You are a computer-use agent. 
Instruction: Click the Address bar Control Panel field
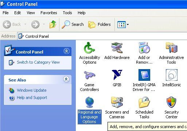coord(102,36)
